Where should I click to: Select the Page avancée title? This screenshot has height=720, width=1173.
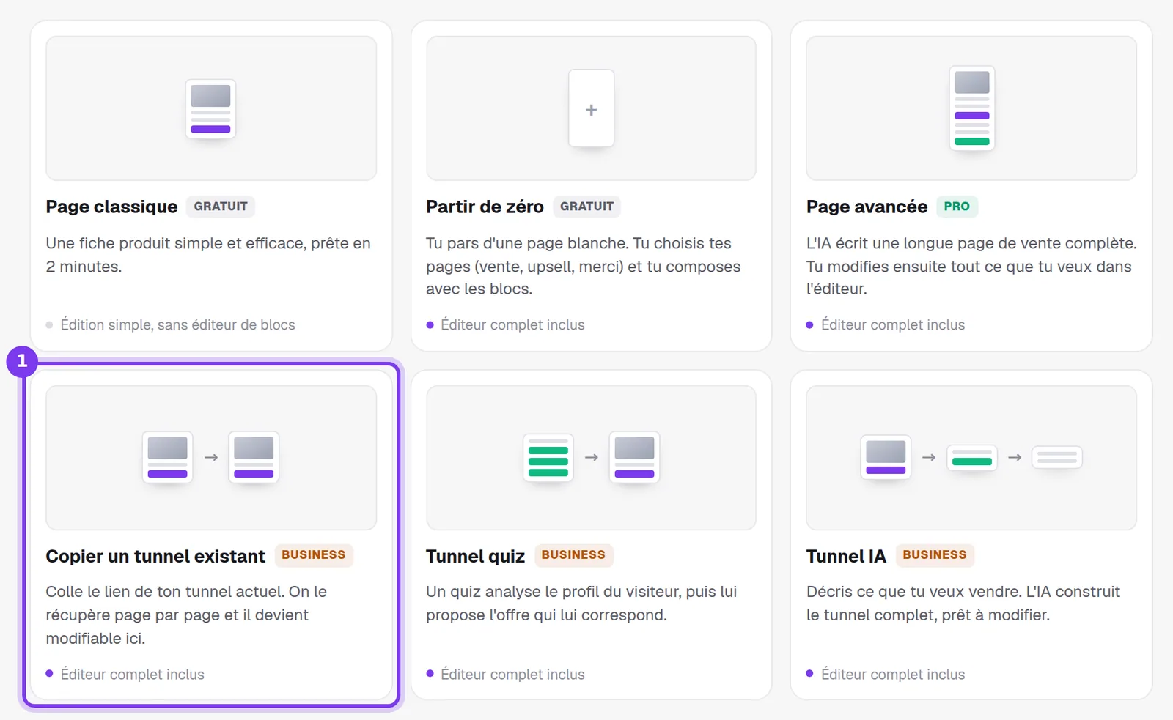tap(867, 207)
